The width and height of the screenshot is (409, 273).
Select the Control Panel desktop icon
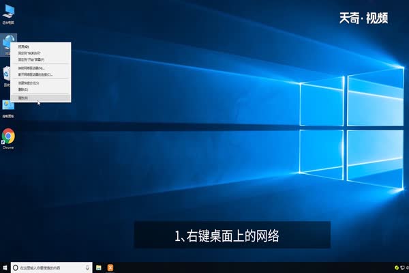[8, 109]
